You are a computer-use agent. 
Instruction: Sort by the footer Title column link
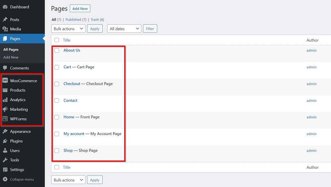pyautogui.click(x=67, y=167)
